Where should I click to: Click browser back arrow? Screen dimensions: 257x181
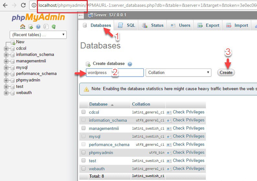coord(5,5)
